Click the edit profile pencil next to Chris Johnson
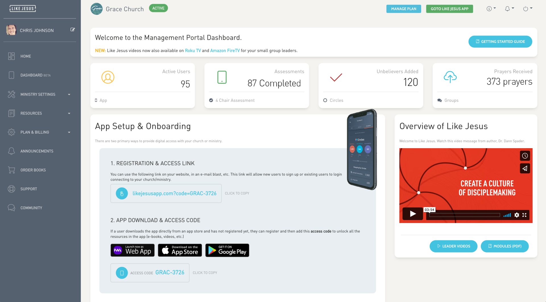The image size is (546, 302). (73, 30)
